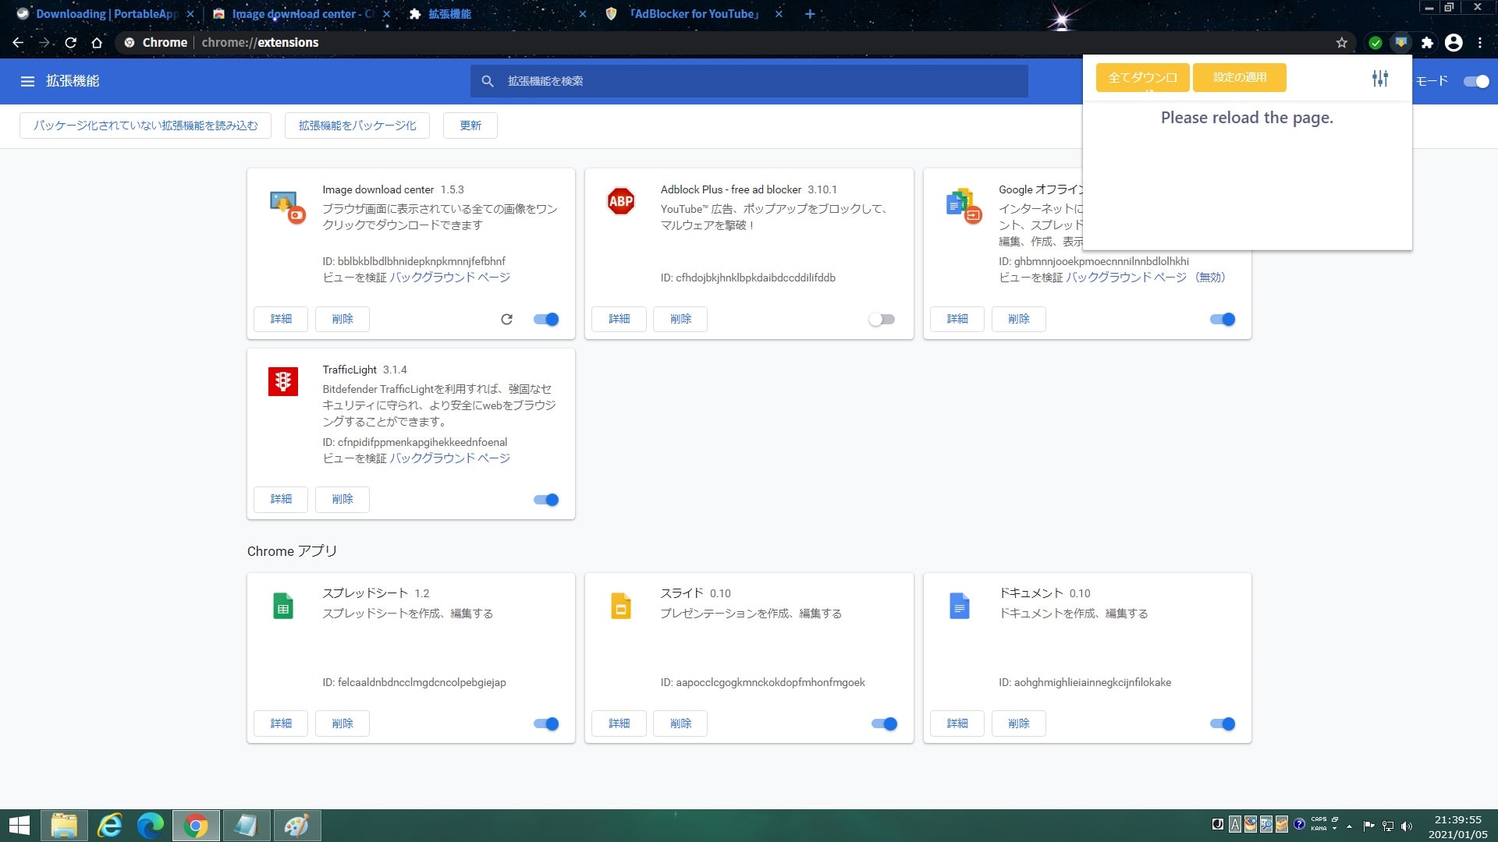Open Image download center バックグラウンド ページ link
The width and height of the screenshot is (1498, 842).
point(449,278)
